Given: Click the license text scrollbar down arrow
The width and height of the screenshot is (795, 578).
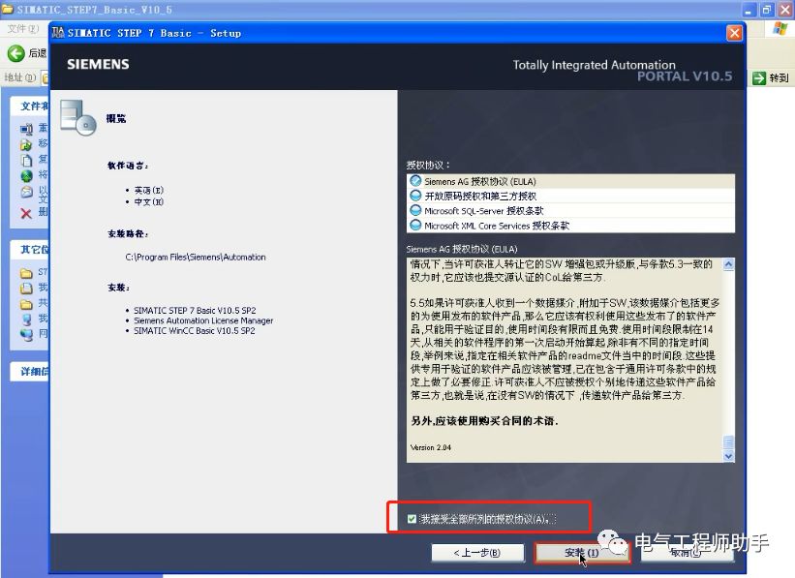Looking at the screenshot, I should click(x=729, y=456).
